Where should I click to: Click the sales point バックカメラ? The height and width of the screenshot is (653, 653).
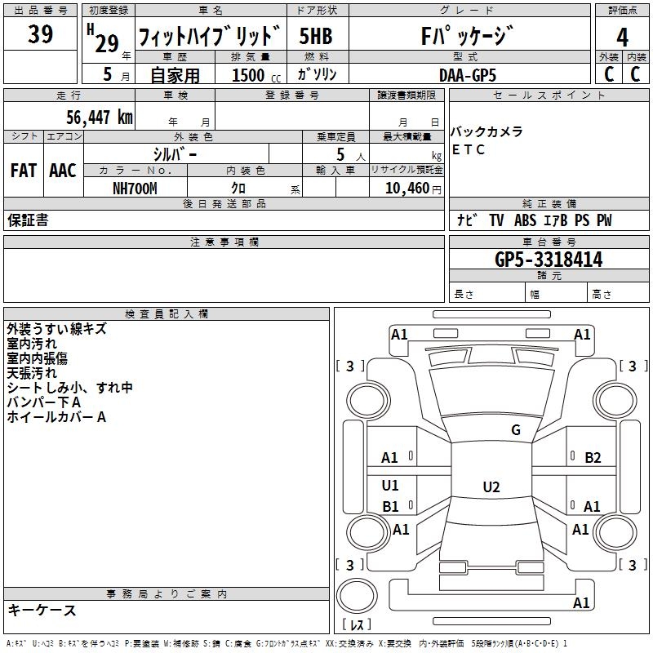click(486, 131)
